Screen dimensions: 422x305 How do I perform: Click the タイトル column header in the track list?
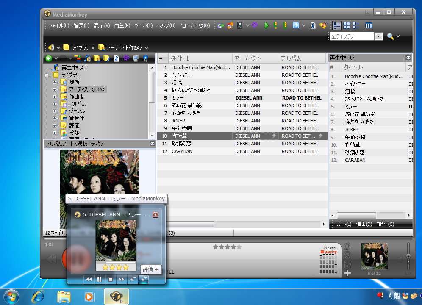200,58
